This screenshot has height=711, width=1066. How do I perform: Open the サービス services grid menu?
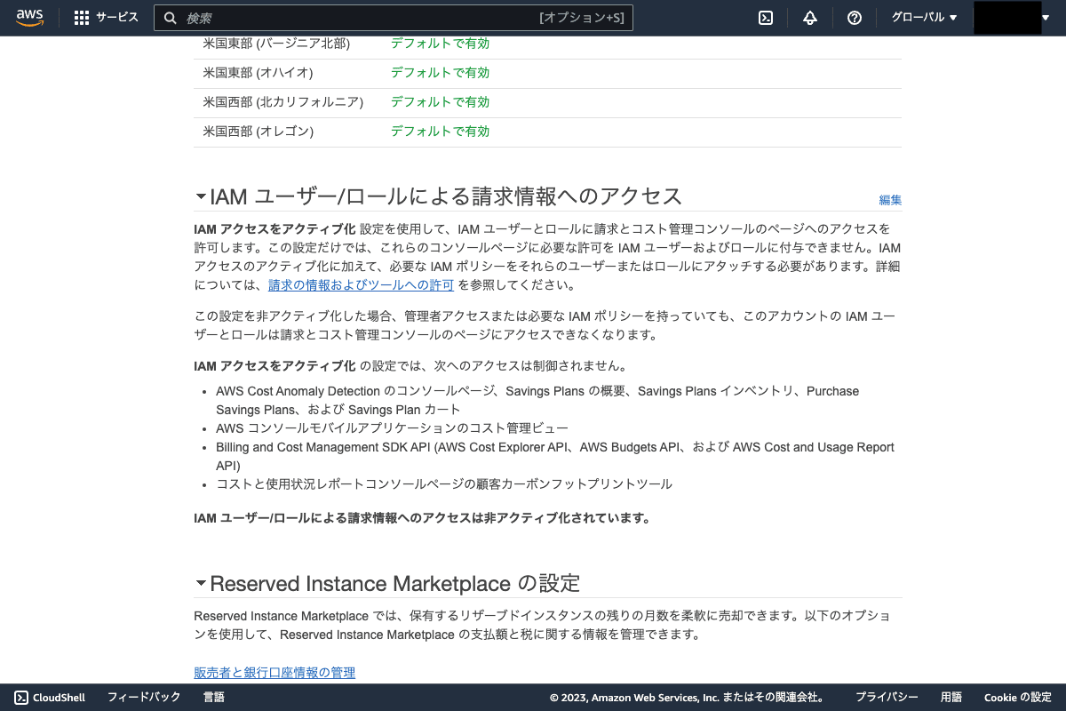tap(82, 18)
